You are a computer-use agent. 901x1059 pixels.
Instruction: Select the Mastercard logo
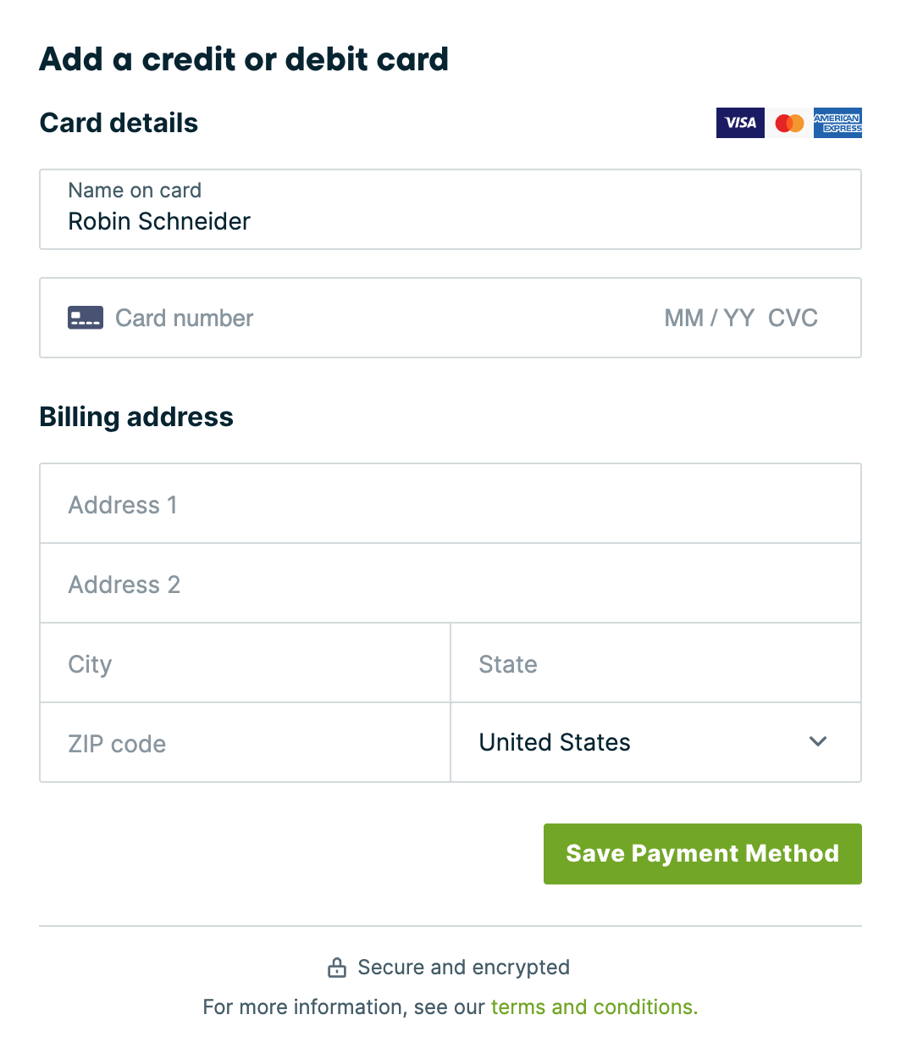pyautogui.click(x=789, y=123)
